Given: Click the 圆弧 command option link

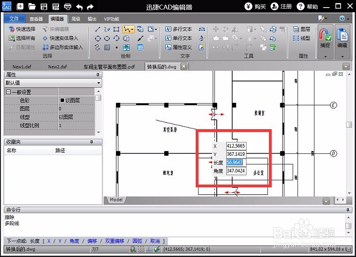Looking at the screenshot, I should (137, 241).
